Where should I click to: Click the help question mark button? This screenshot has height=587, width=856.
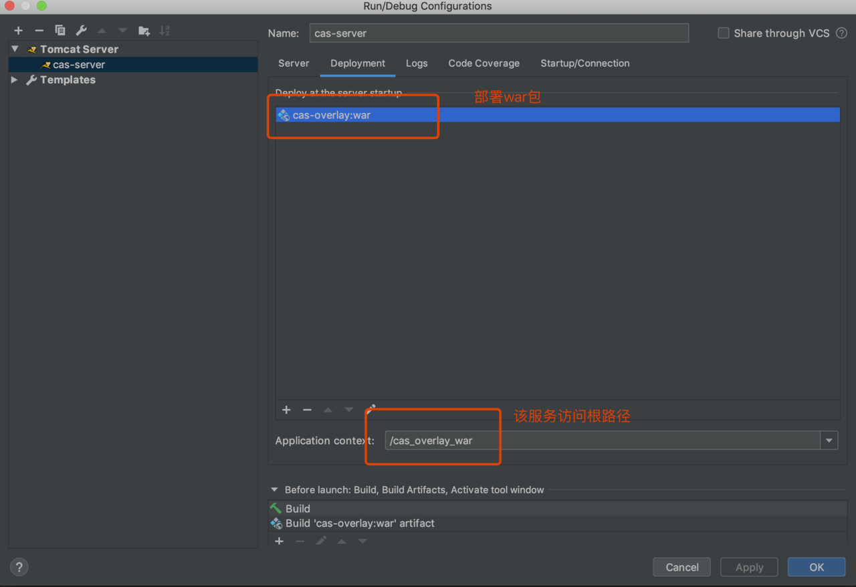[19, 567]
